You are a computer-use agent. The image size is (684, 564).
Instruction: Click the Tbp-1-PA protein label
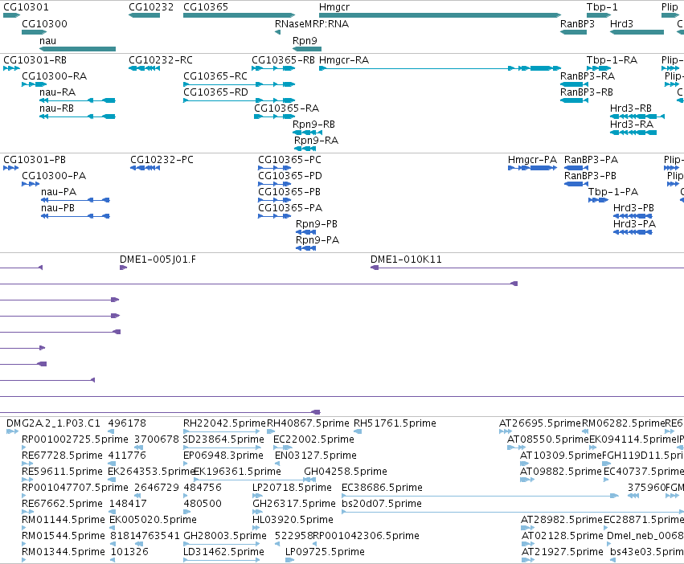pos(613,192)
